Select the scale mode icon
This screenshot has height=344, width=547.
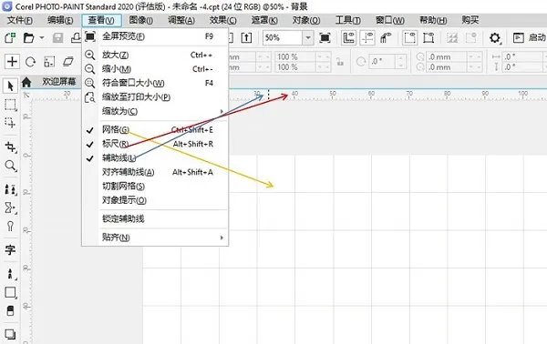click(x=49, y=62)
